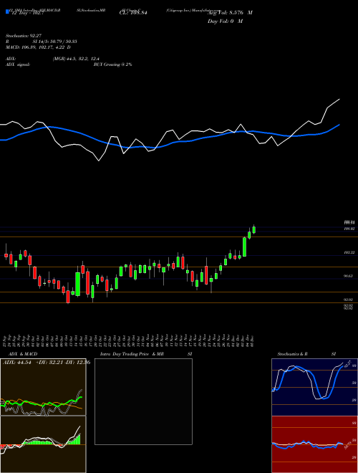The width and height of the screenshot is (358, 473).
Task: Click the '+DY: 32.21' value in ADX panel
Action: [x=49, y=363]
